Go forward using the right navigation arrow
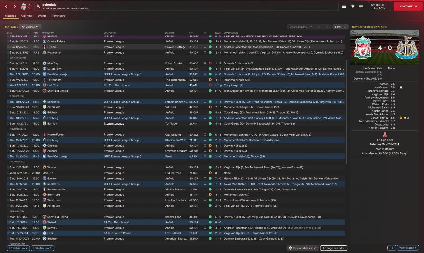 coord(15,6)
